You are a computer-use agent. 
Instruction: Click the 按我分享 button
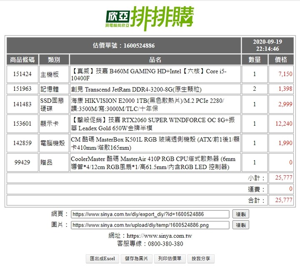[x=201, y=259]
